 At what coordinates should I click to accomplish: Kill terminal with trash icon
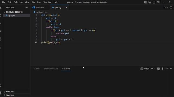(x=163, y=69)
